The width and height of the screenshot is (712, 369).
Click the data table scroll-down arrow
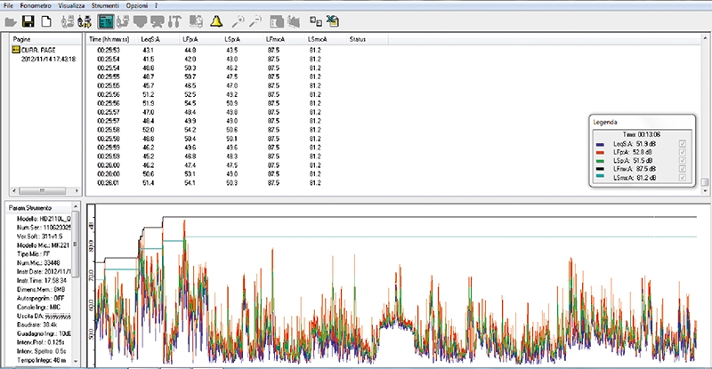click(x=706, y=190)
